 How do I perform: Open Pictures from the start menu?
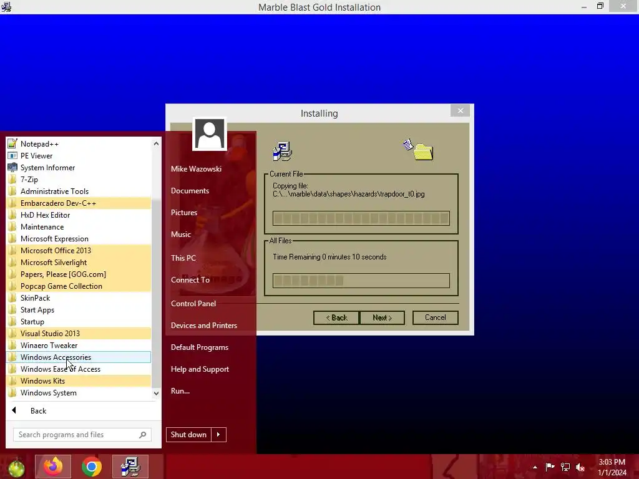click(x=184, y=212)
